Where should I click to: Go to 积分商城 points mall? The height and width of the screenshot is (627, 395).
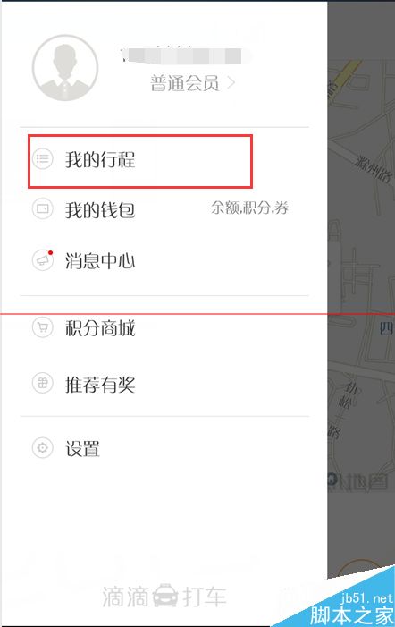[x=164, y=328]
